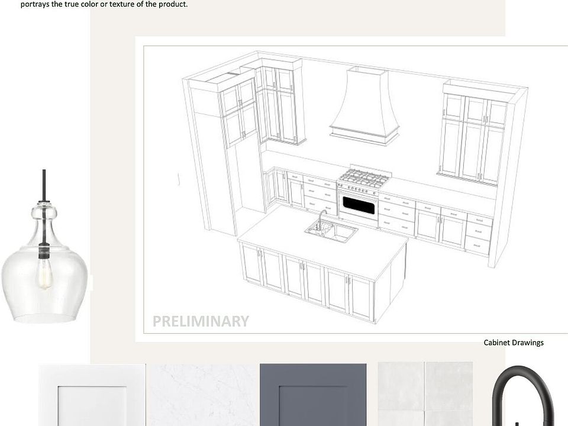Click the faucet on the island sink
The height and width of the screenshot is (426, 568).
(321, 219)
